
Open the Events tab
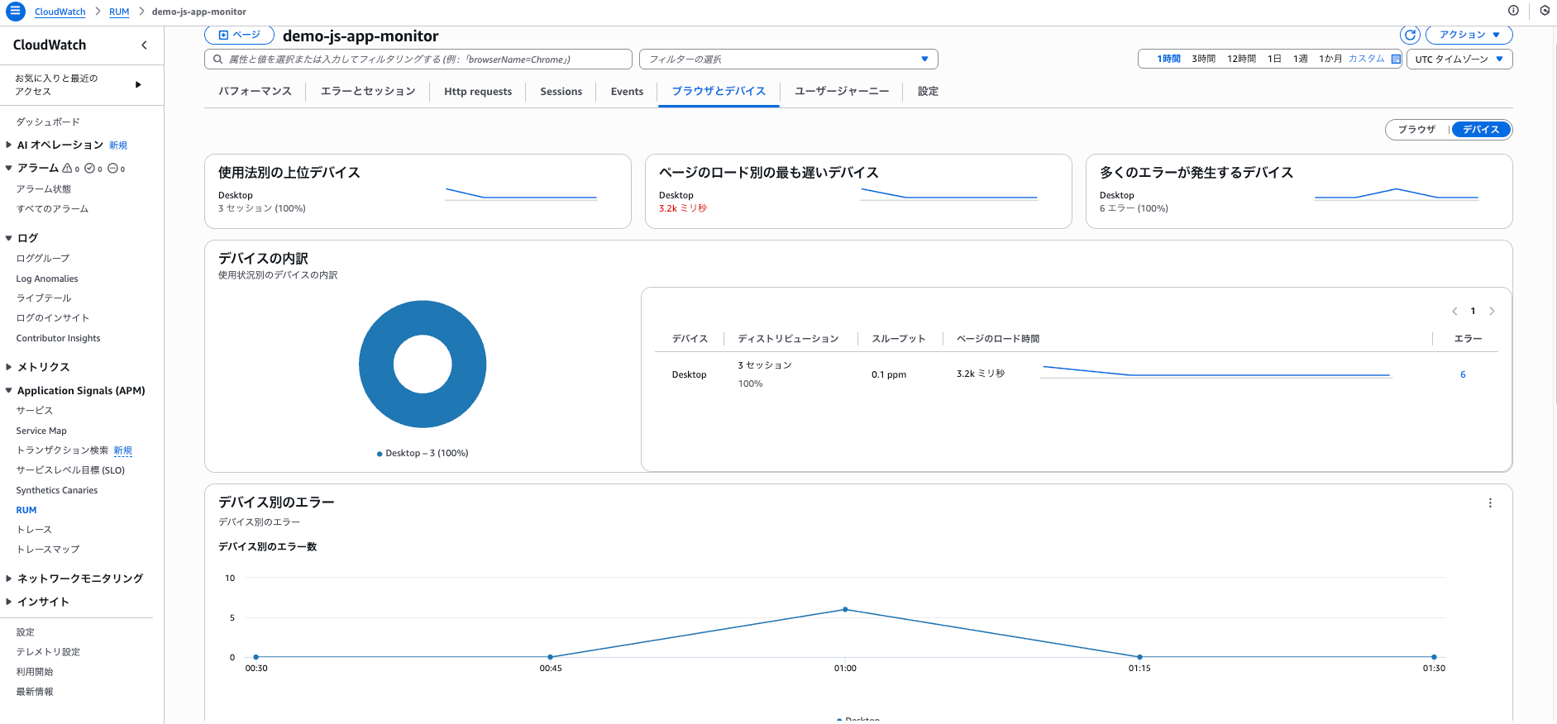pyautogui.click(x=627, y=91)
